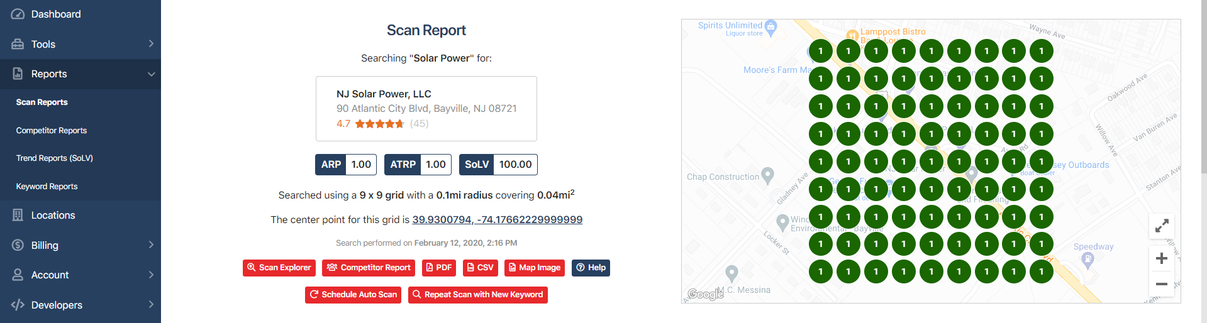The height and width of the screenshot is (323, 1207).
Task: Open the Scan Explorer
Action: 279,268
